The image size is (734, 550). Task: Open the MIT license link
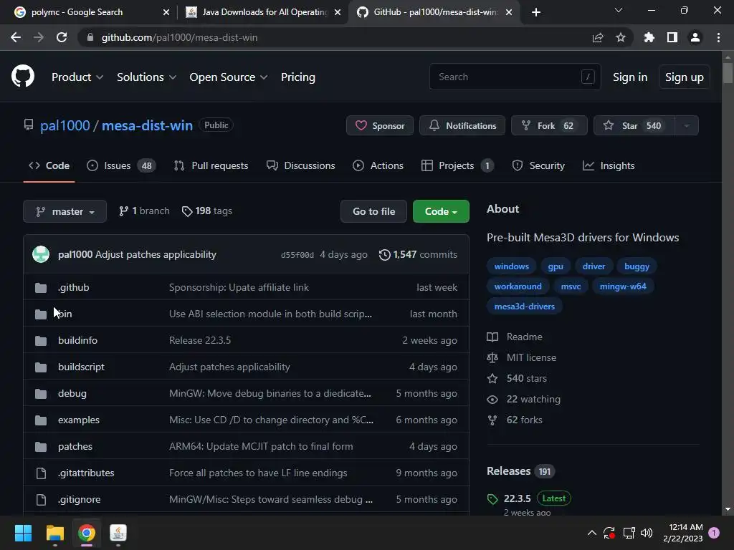(x=522, y=358)
